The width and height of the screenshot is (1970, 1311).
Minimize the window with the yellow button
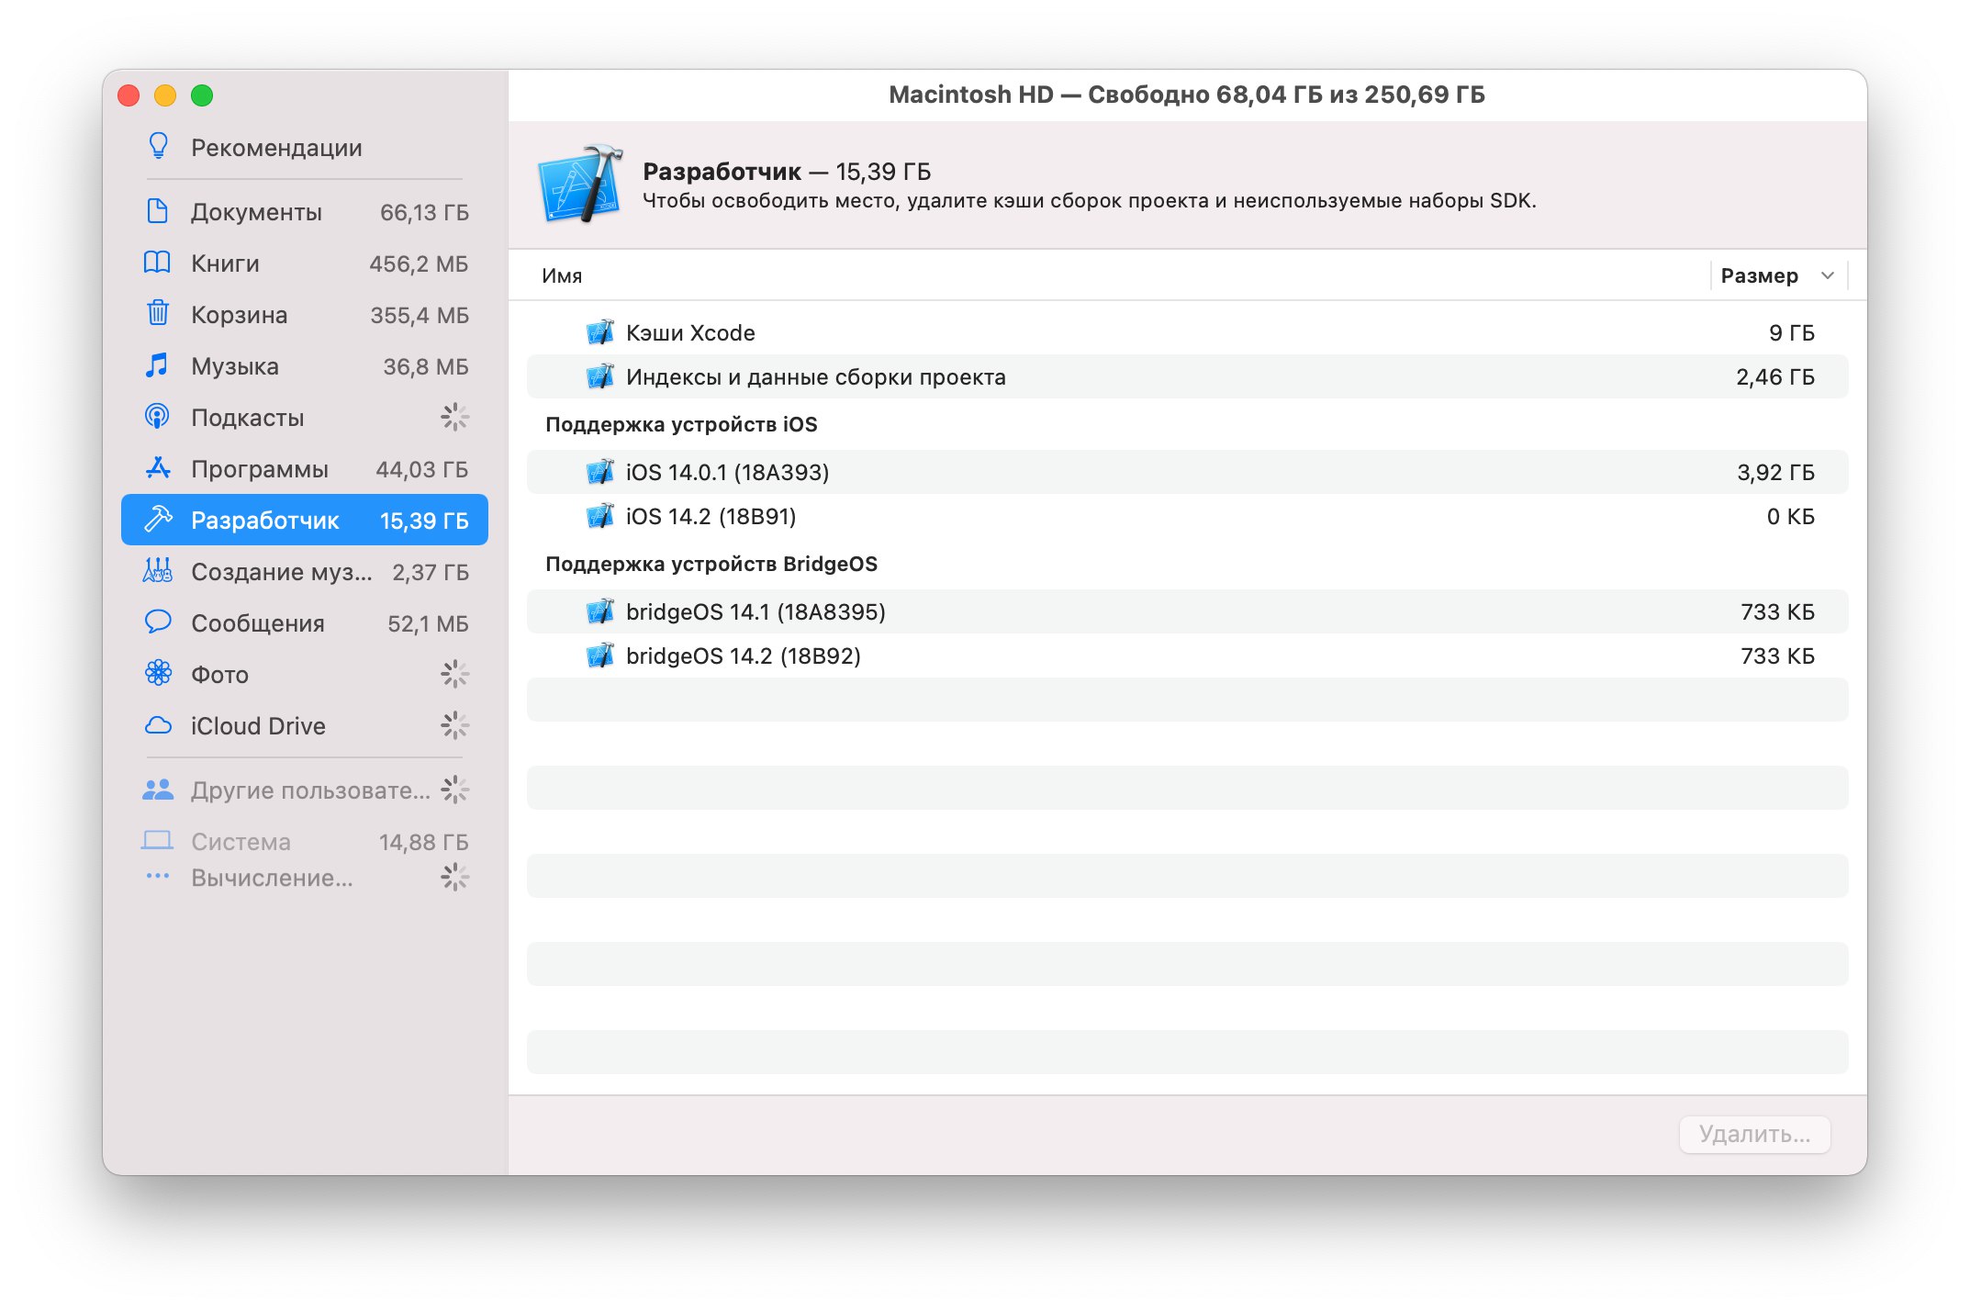pos(165,95)
